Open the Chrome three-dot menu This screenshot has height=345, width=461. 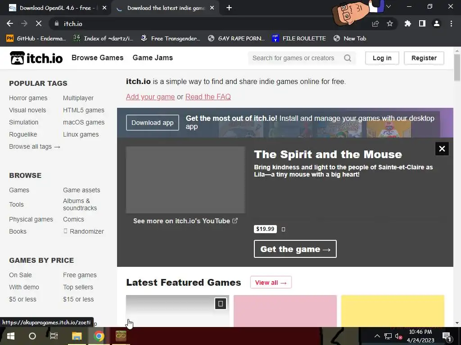(x=451, y=23)
